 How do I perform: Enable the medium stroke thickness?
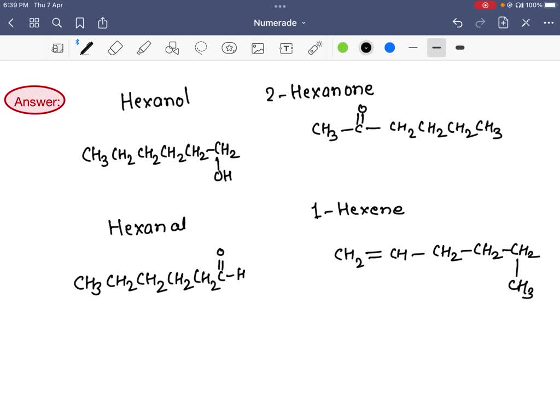tap(436, 48)
